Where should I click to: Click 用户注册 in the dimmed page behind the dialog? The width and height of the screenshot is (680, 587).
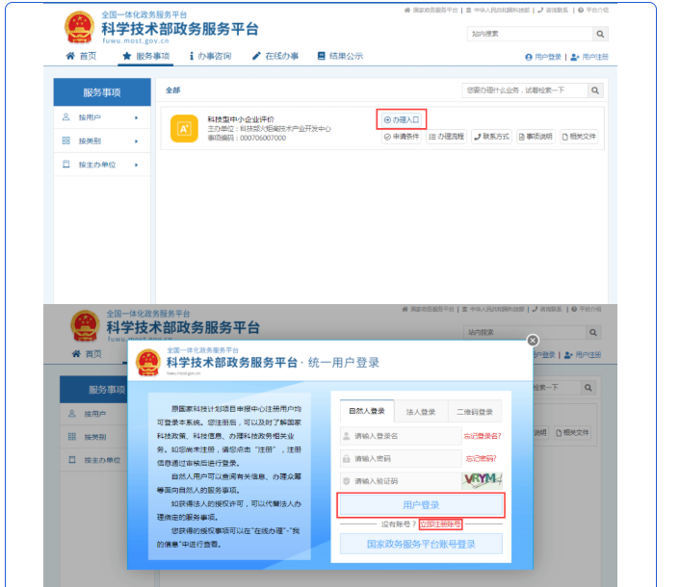coord(583,355)
